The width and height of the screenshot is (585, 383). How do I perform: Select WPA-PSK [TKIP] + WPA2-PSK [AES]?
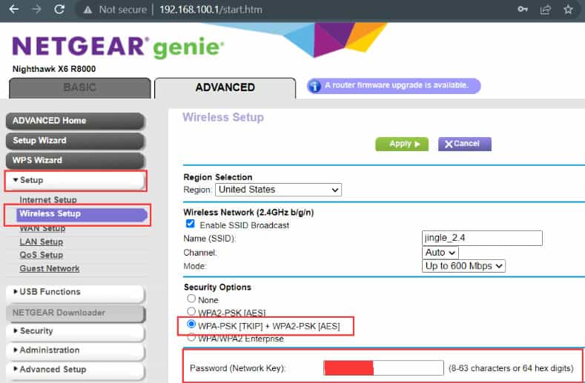191,324
